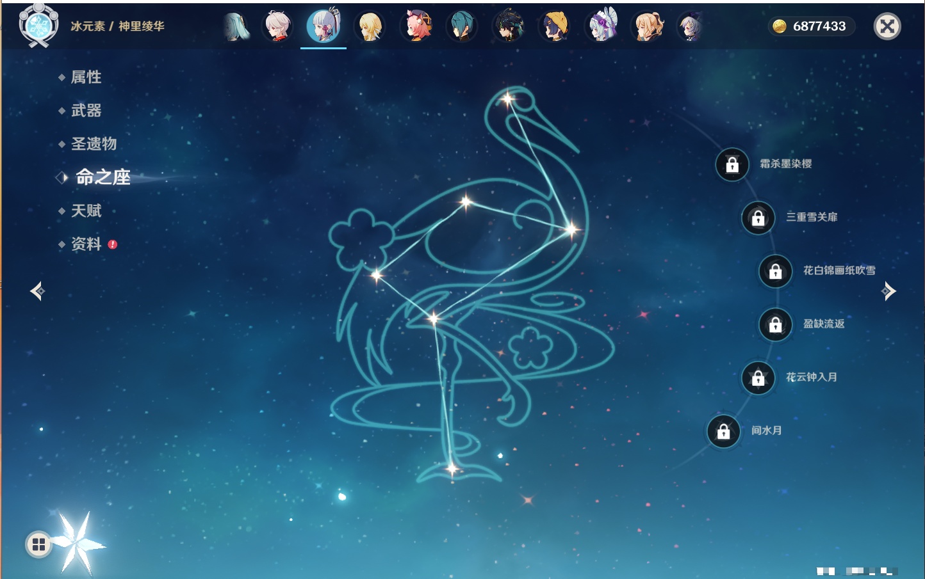Open the 圣遗物 artifacts tab
Image resolution: width=925 pixels, height=579 pixels.
click(x=94, y=144)
